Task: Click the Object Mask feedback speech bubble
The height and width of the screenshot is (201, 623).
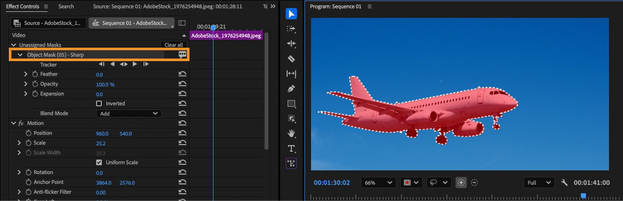Action: point(182,54)
